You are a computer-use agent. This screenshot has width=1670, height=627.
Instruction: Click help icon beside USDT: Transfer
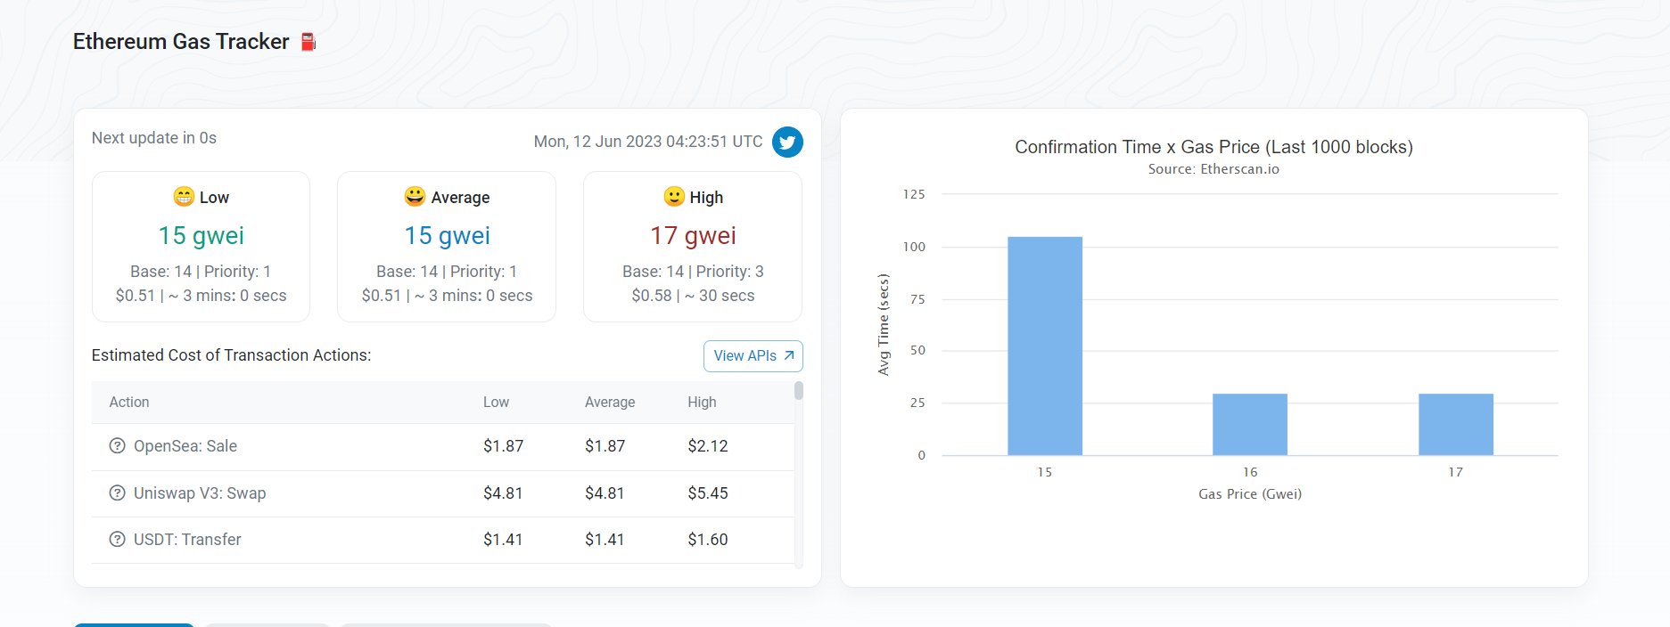[117, 540]
